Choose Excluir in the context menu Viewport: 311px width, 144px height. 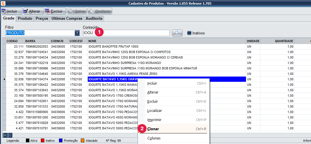tap(173, 101)
